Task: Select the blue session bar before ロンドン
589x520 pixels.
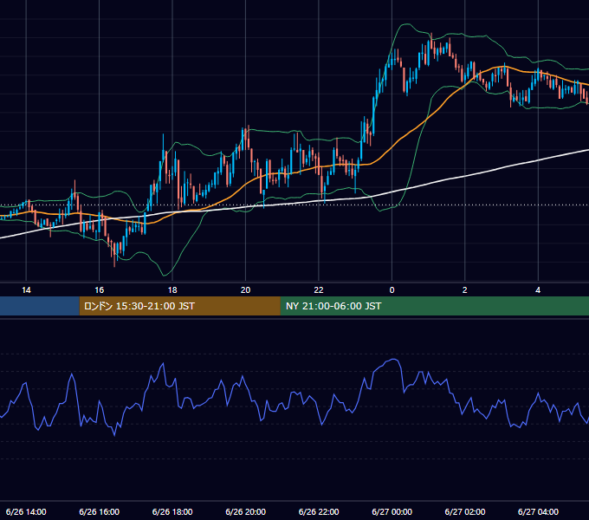Action: click(40, 306)
